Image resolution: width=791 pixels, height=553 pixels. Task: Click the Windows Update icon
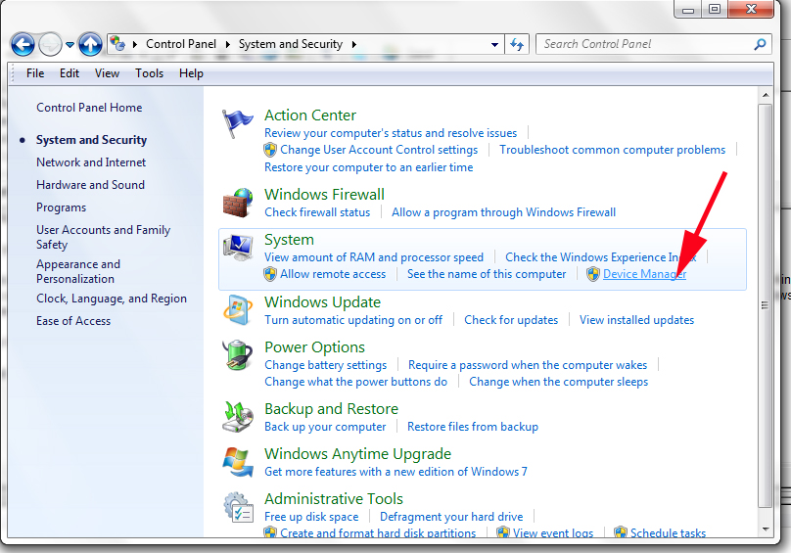pyautogui.click(x=238, y=309)
